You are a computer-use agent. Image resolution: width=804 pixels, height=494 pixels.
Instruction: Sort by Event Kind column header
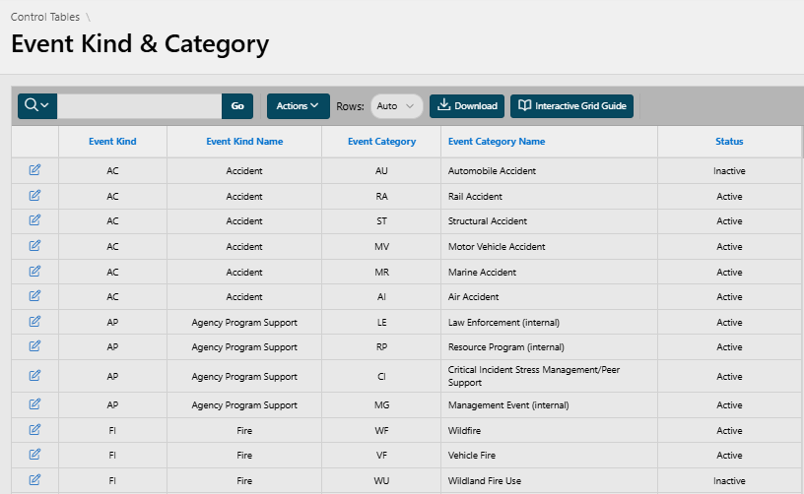[112, 142]
